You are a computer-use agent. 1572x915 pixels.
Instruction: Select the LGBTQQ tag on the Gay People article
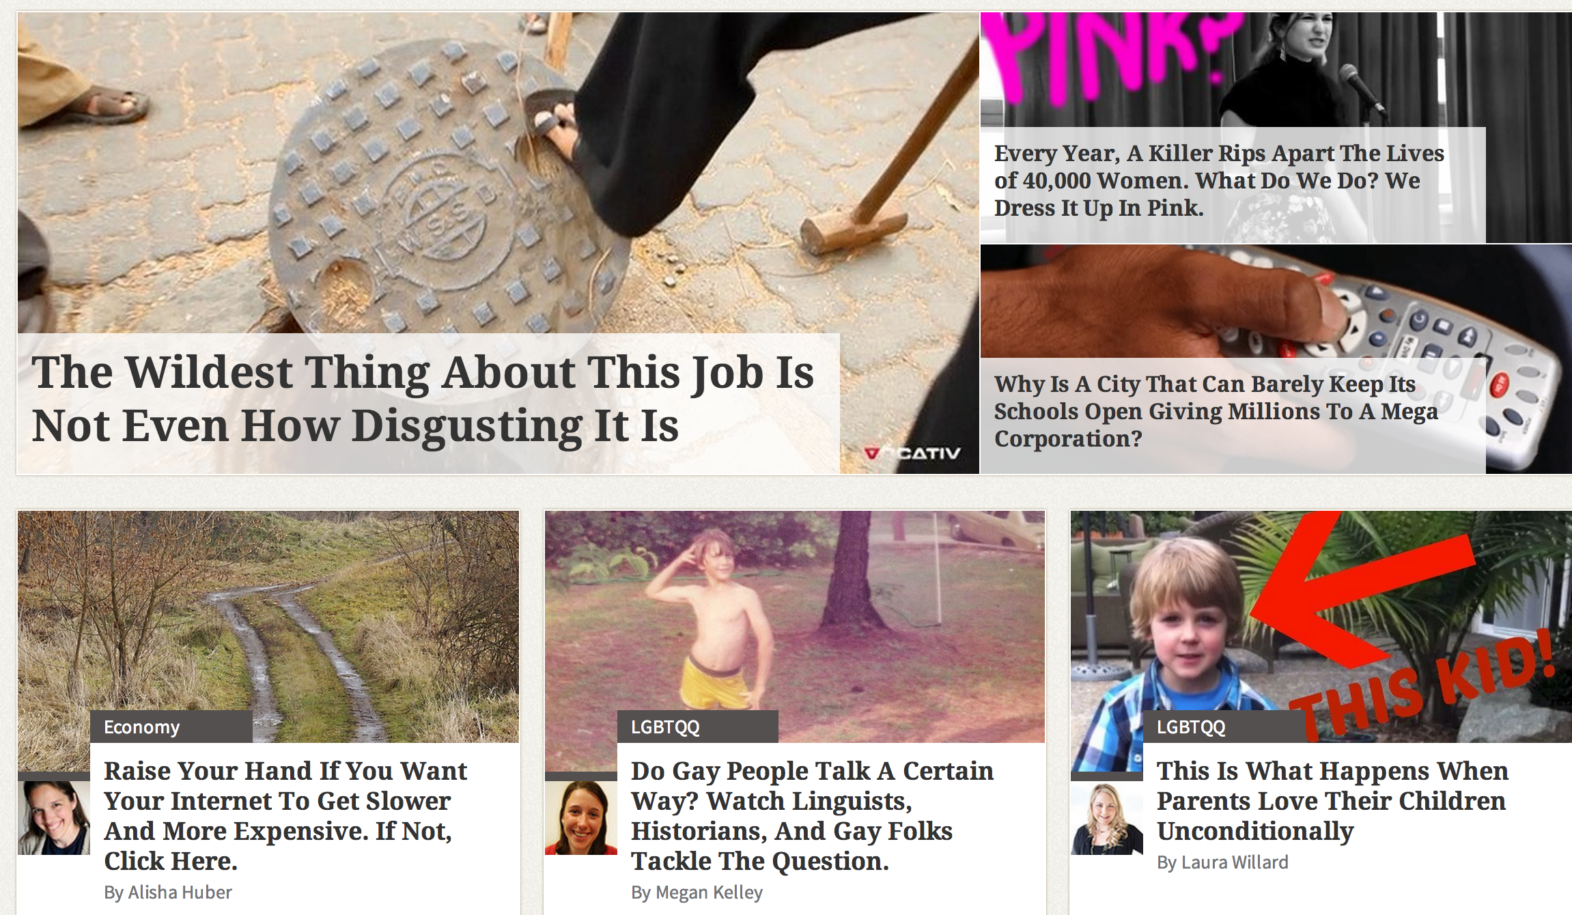click(x=698, y=727)
